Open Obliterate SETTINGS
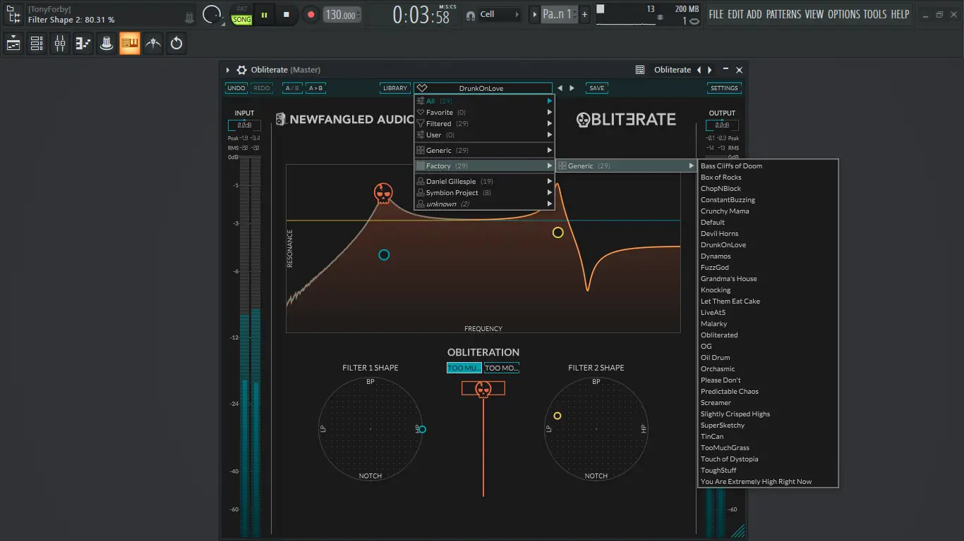The width and height of the screenshot is (964, 541). 724,88
